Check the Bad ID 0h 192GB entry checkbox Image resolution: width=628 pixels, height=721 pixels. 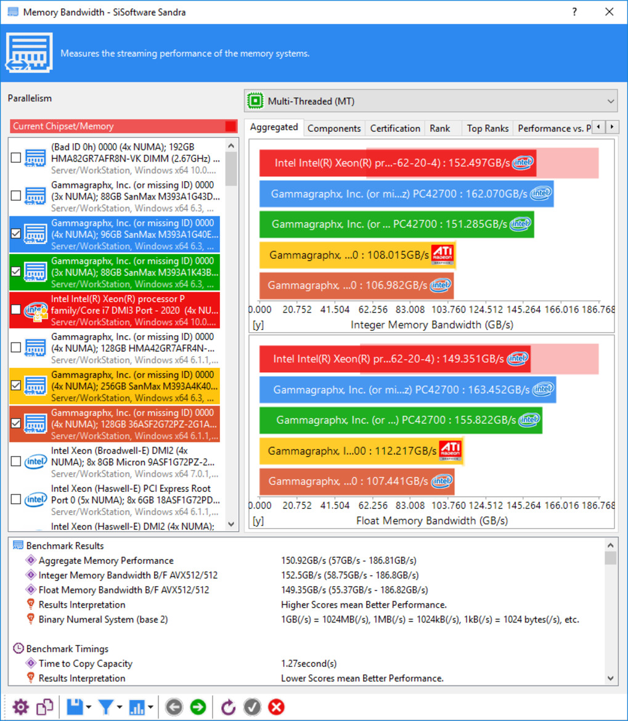point(16,158)
